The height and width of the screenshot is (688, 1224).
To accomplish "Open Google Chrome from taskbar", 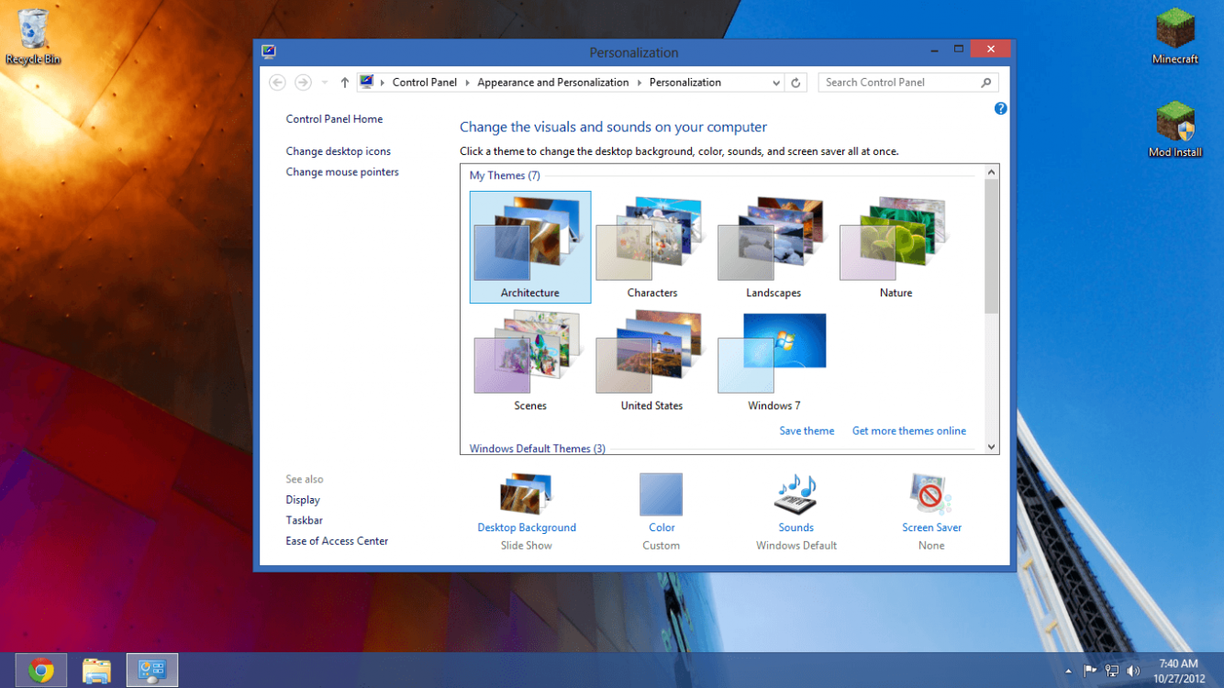I will point(40,671).
